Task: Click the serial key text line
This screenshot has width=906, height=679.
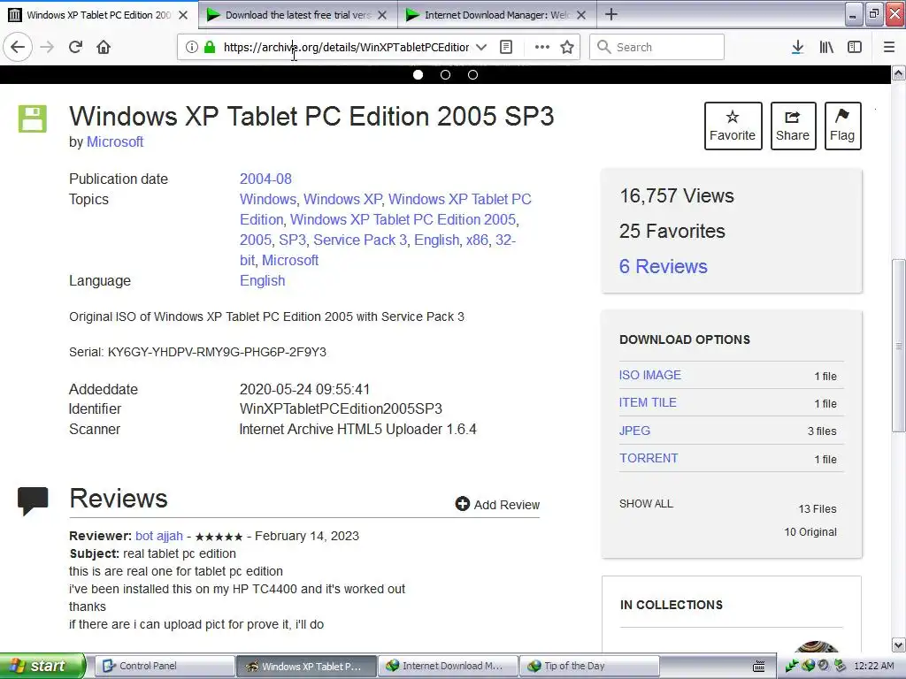Action: click(197, 352)
